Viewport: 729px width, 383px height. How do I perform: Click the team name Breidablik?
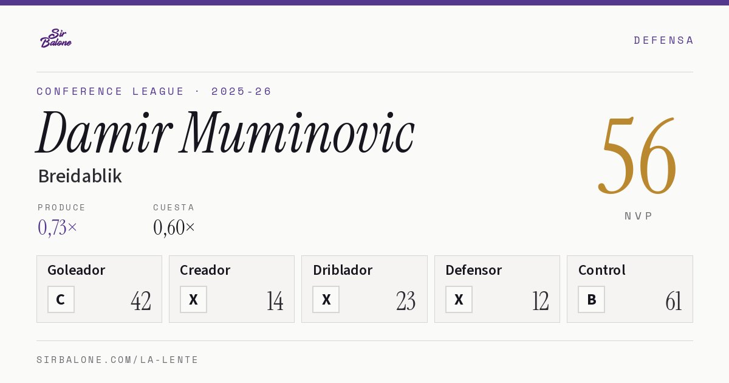80,176
